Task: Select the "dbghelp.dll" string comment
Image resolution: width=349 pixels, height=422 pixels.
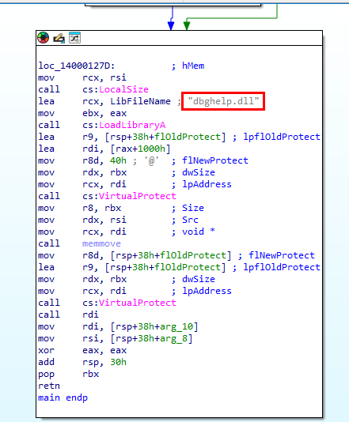Action: pyautogui.click(x=223, y=101)
